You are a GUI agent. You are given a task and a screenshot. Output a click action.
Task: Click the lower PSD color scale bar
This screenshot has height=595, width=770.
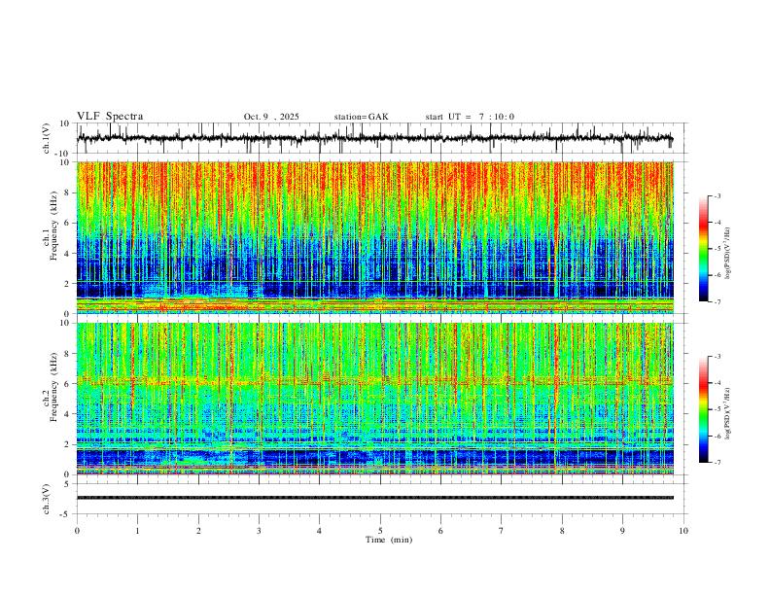click(703, 409)
